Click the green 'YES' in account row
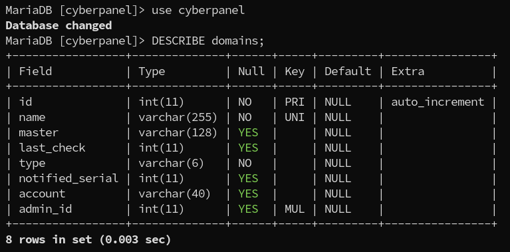Screen dimensions: 510x252 (248, 193)
